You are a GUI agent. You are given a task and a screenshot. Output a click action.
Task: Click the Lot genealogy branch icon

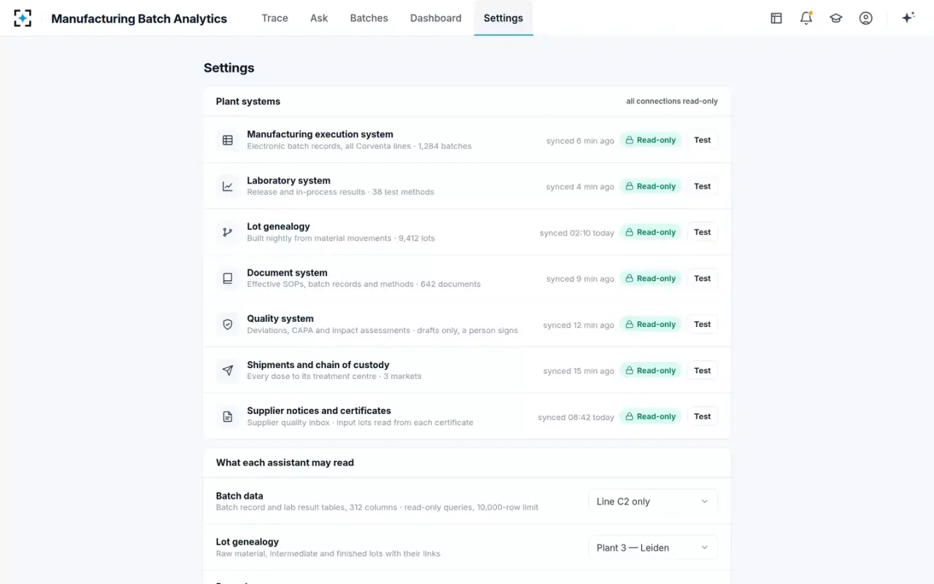(x=228, y=232)
